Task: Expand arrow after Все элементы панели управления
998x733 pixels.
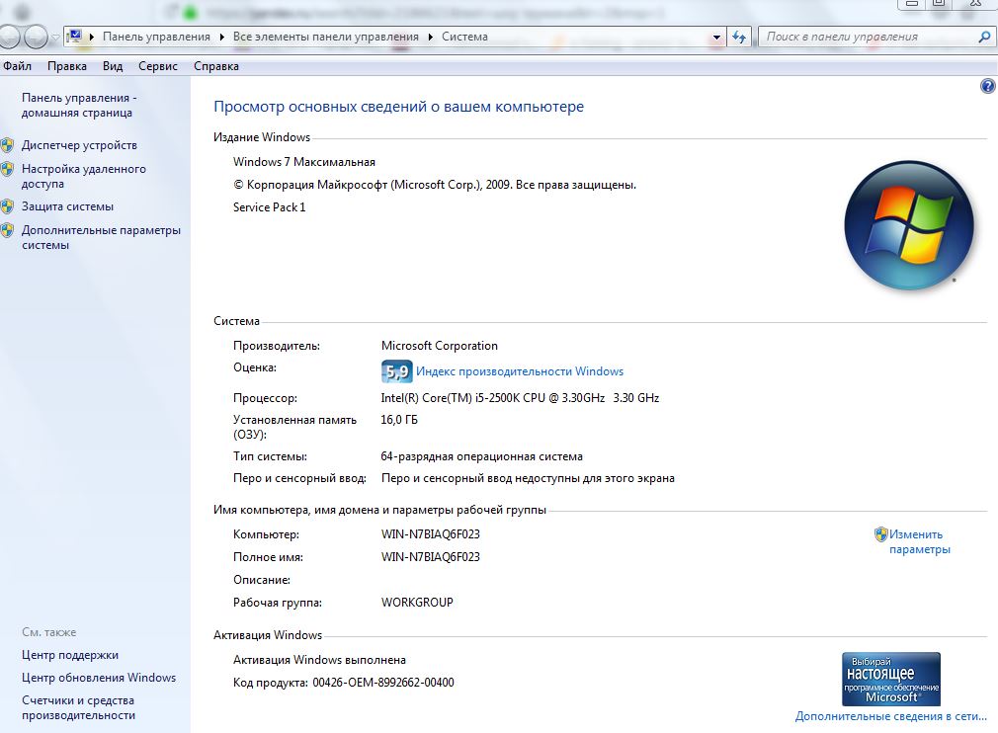Action: [x=430, y=37]
